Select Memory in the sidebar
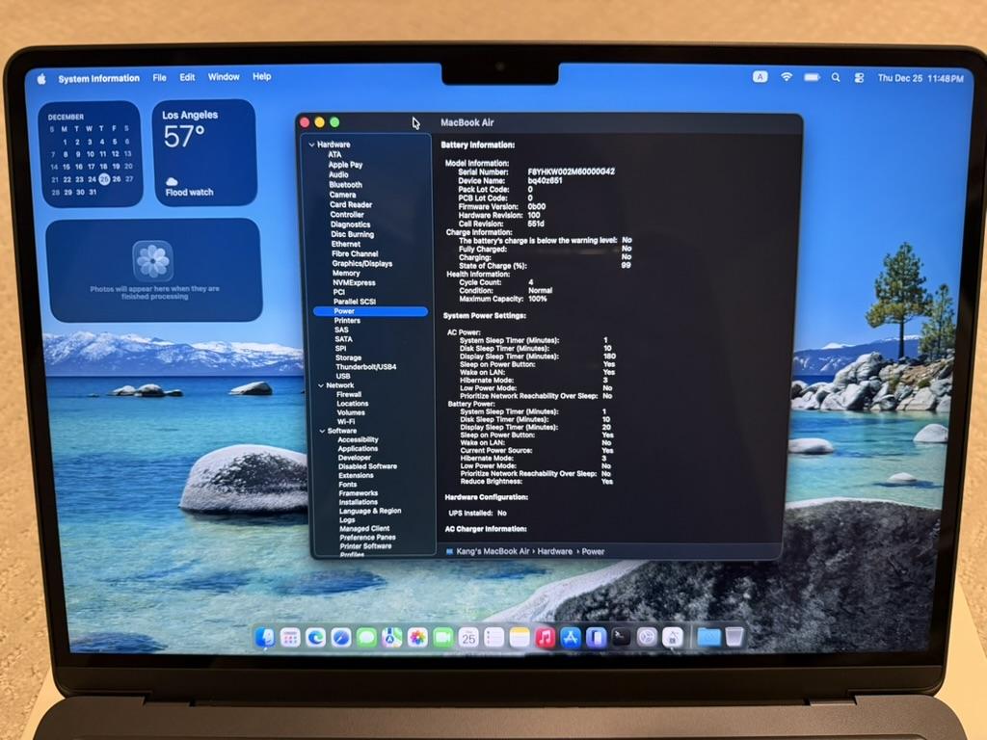Image resolution: width=987 pixels, height=740 pixels. pyautogui.click(x=346, y=273)
